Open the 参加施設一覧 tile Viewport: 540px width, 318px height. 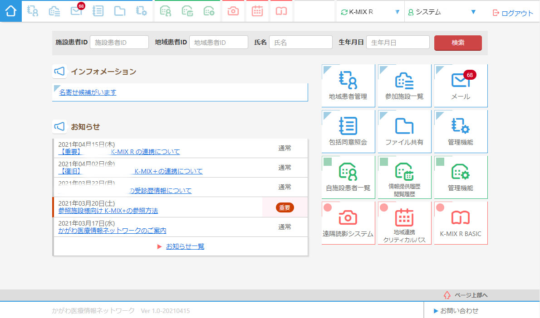404,86
